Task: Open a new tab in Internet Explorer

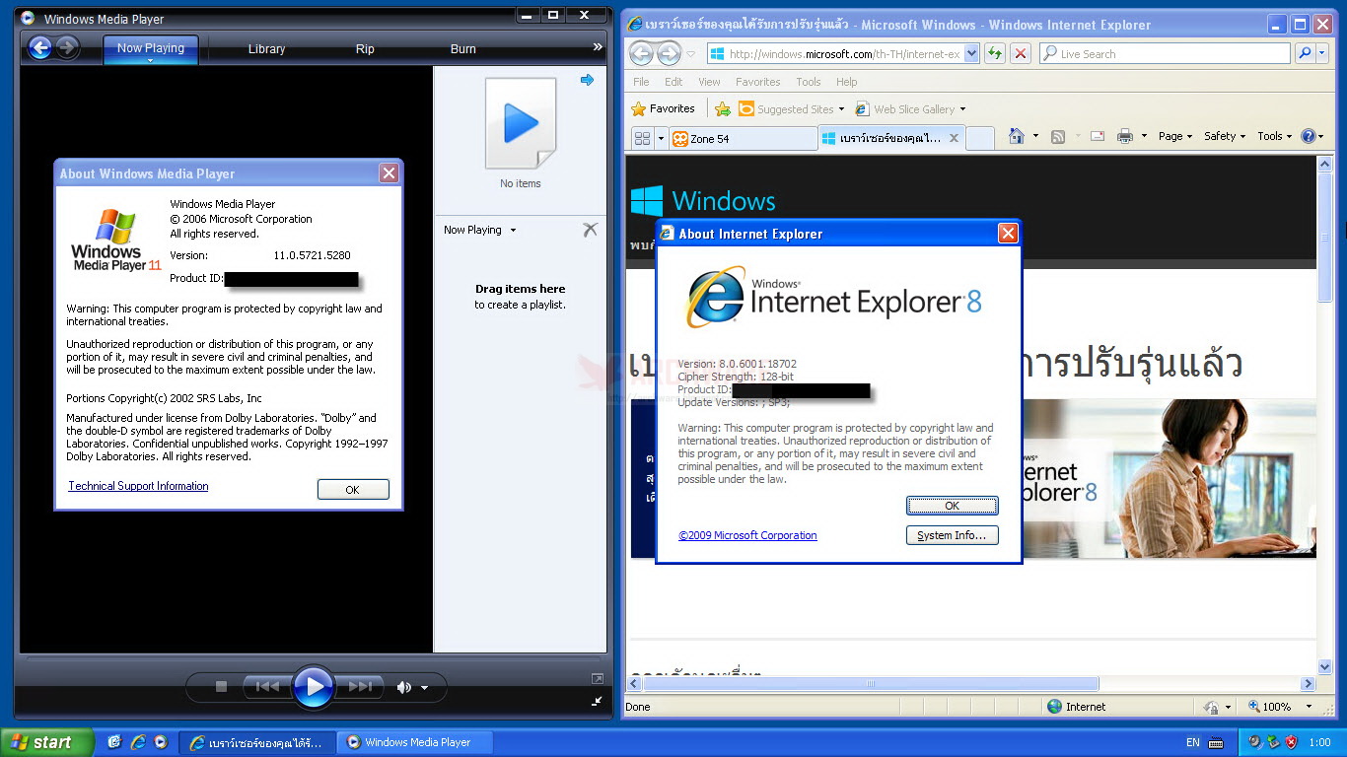Action: coord(979,139)
